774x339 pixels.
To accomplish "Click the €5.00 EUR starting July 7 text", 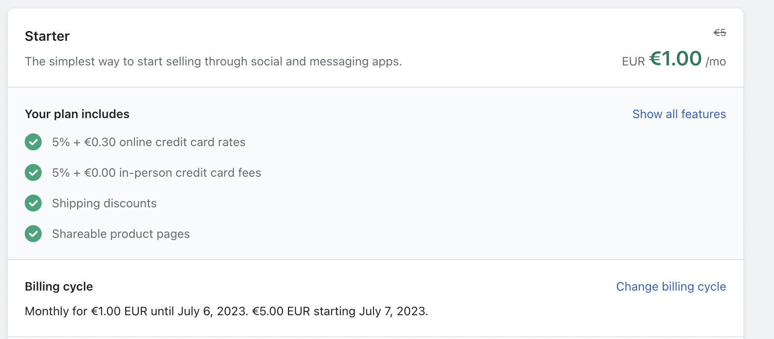I will (340, 311).
